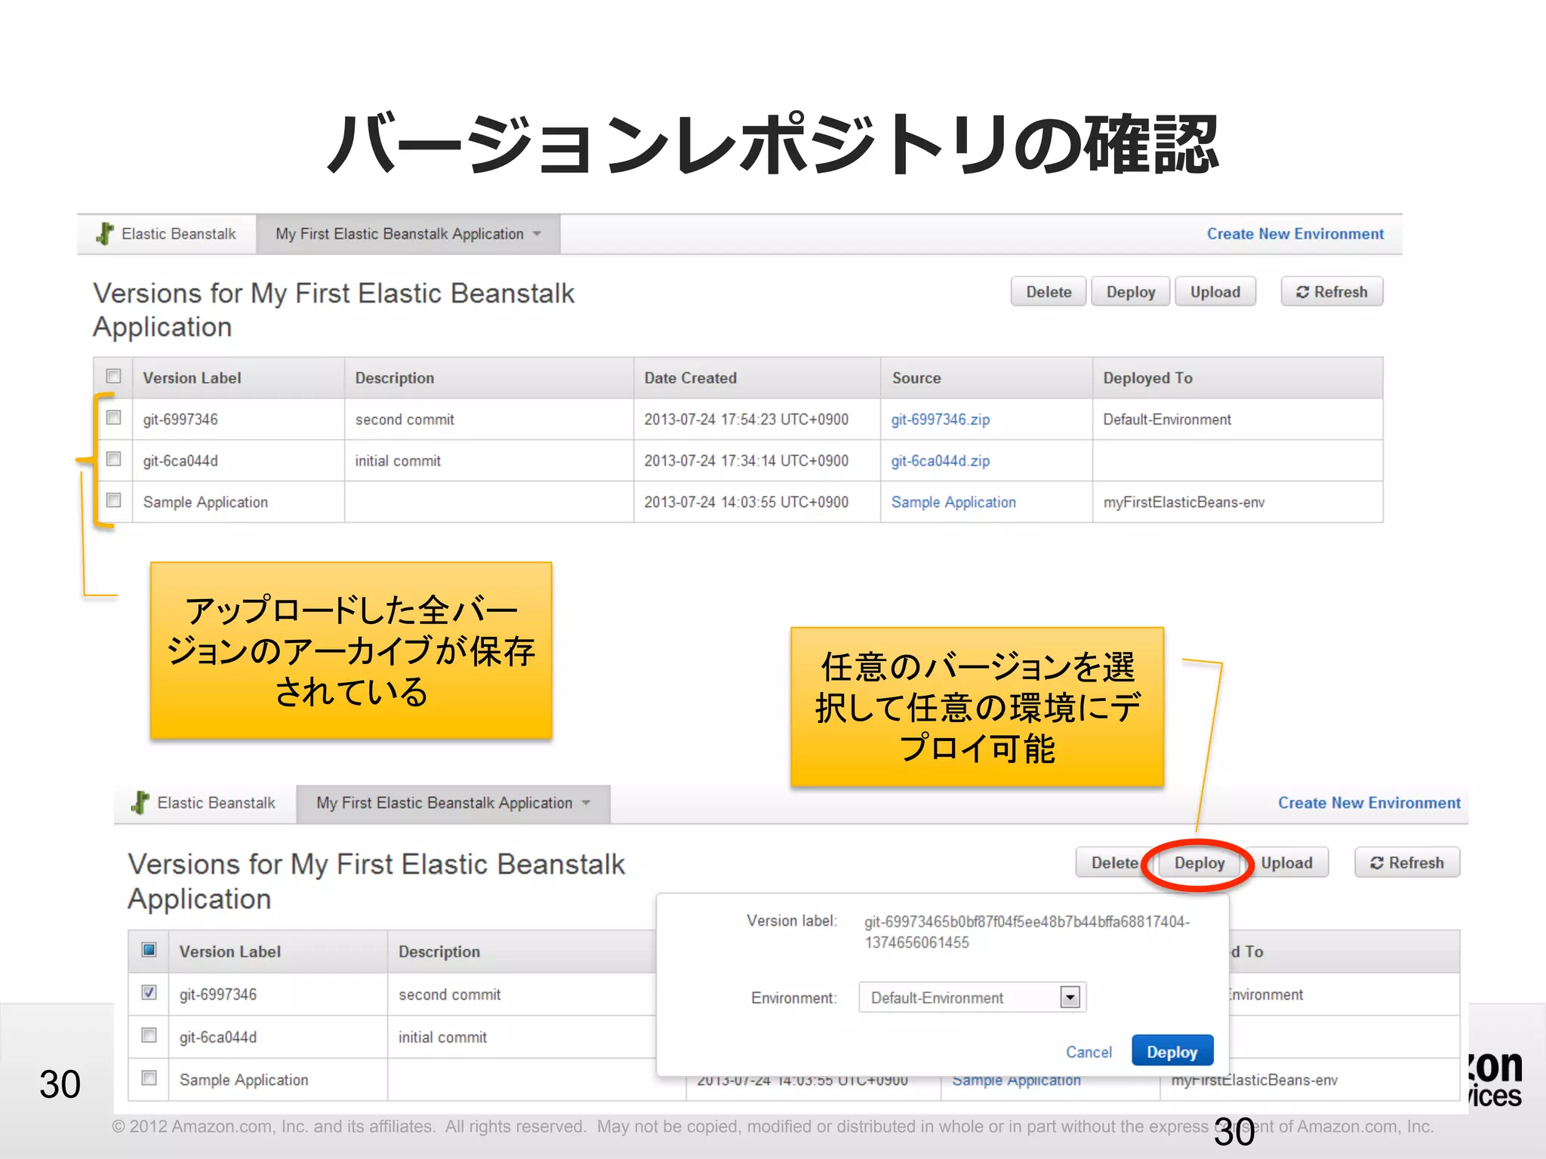Click Refresh button in upper console
This screenshot has height=1159, width=1546.
pos(1332,292)
